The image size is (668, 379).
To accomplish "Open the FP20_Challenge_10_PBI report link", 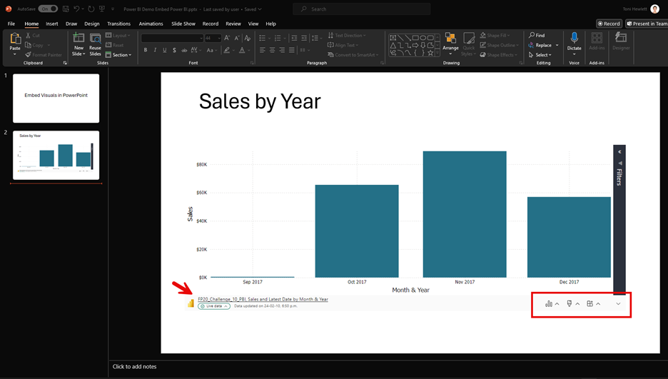I will click(263, 299).
